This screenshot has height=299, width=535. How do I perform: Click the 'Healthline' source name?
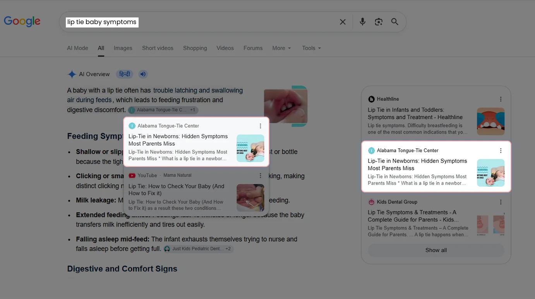(388, 99)
